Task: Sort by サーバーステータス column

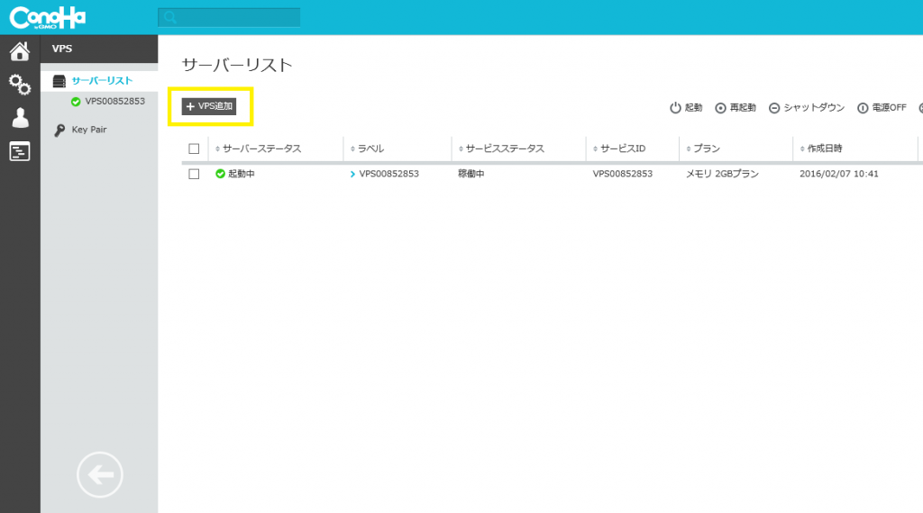Action: click(259, 148)
